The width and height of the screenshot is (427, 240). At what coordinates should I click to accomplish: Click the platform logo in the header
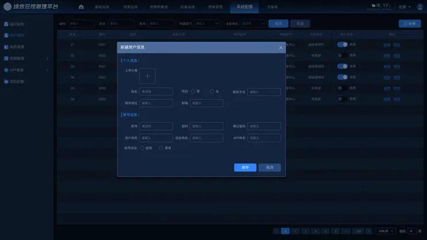click(x=7, y=7)
